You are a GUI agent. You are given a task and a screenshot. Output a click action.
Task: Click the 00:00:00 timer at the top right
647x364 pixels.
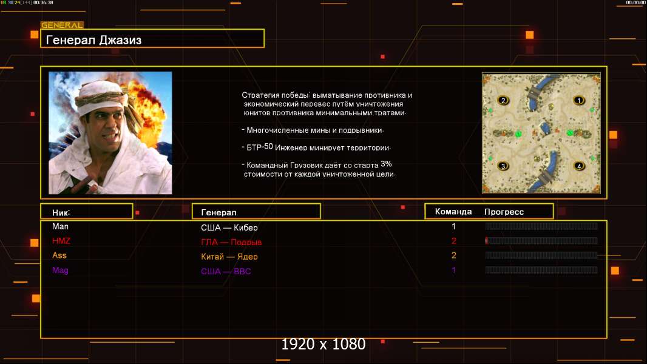(x=635, y=2)
